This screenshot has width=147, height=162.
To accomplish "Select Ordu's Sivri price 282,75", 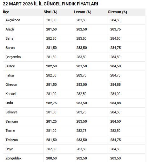I will tap(51, 103).
